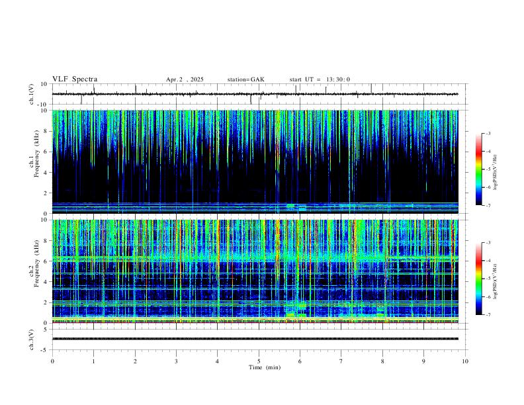
Task: Click the 'start UT = 13:30:0' label
Action: pos(320,79)
